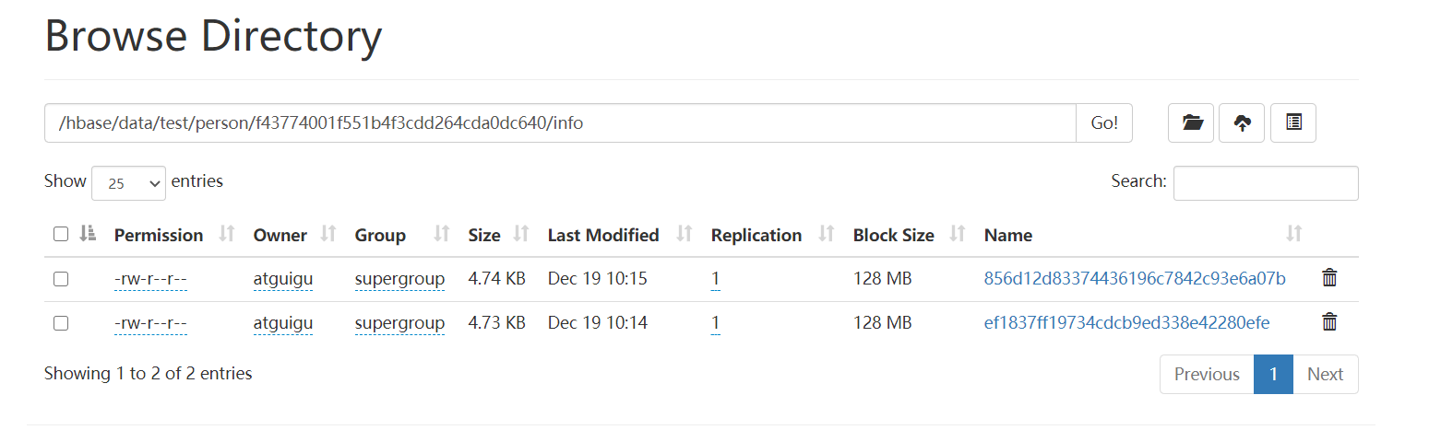
Task: Check the box for file ef1837ff19734cdcb9ed338e42280efe
Action: coord(61,323)
